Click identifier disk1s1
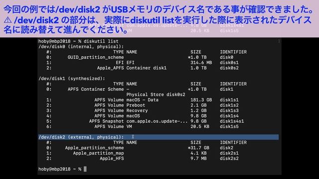The image size is (319, 179). click(229, 100)
